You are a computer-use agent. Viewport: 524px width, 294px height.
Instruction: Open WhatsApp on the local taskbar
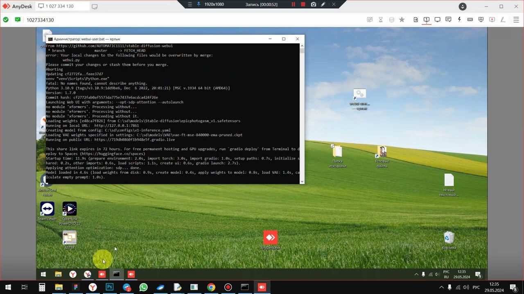tap(143, 287)
